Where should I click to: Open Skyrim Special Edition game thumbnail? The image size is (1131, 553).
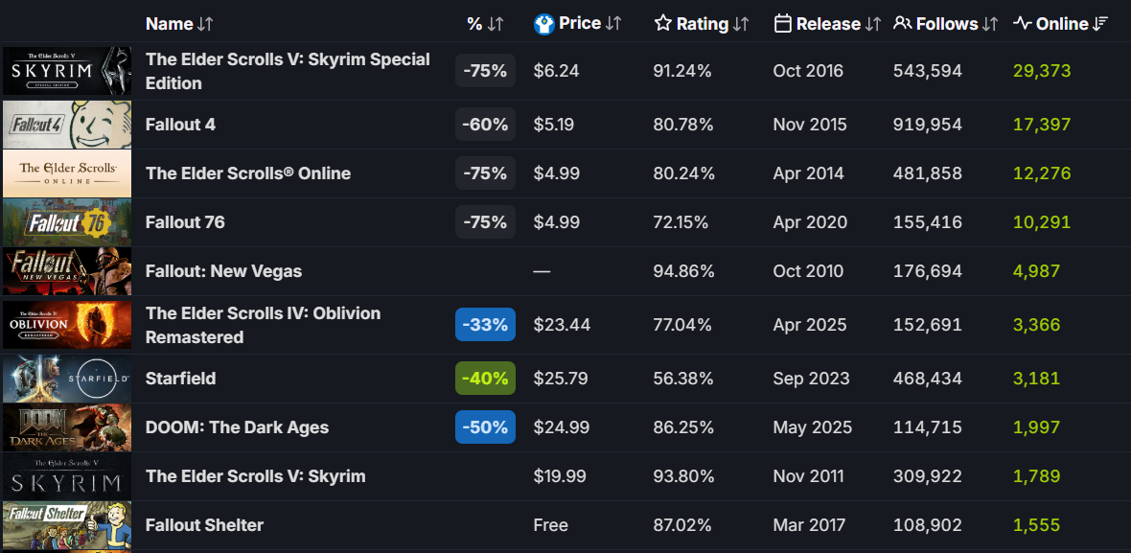pyautogui.click(x=67, y=71)
